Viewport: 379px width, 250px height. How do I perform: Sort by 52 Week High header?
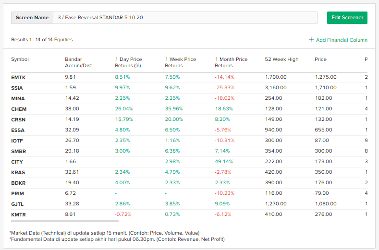coord(281,60)
